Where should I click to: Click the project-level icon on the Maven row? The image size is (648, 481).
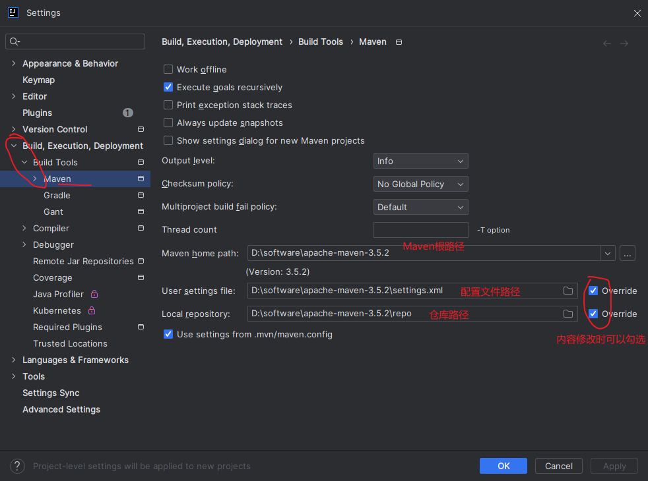(x=141, y=179)
